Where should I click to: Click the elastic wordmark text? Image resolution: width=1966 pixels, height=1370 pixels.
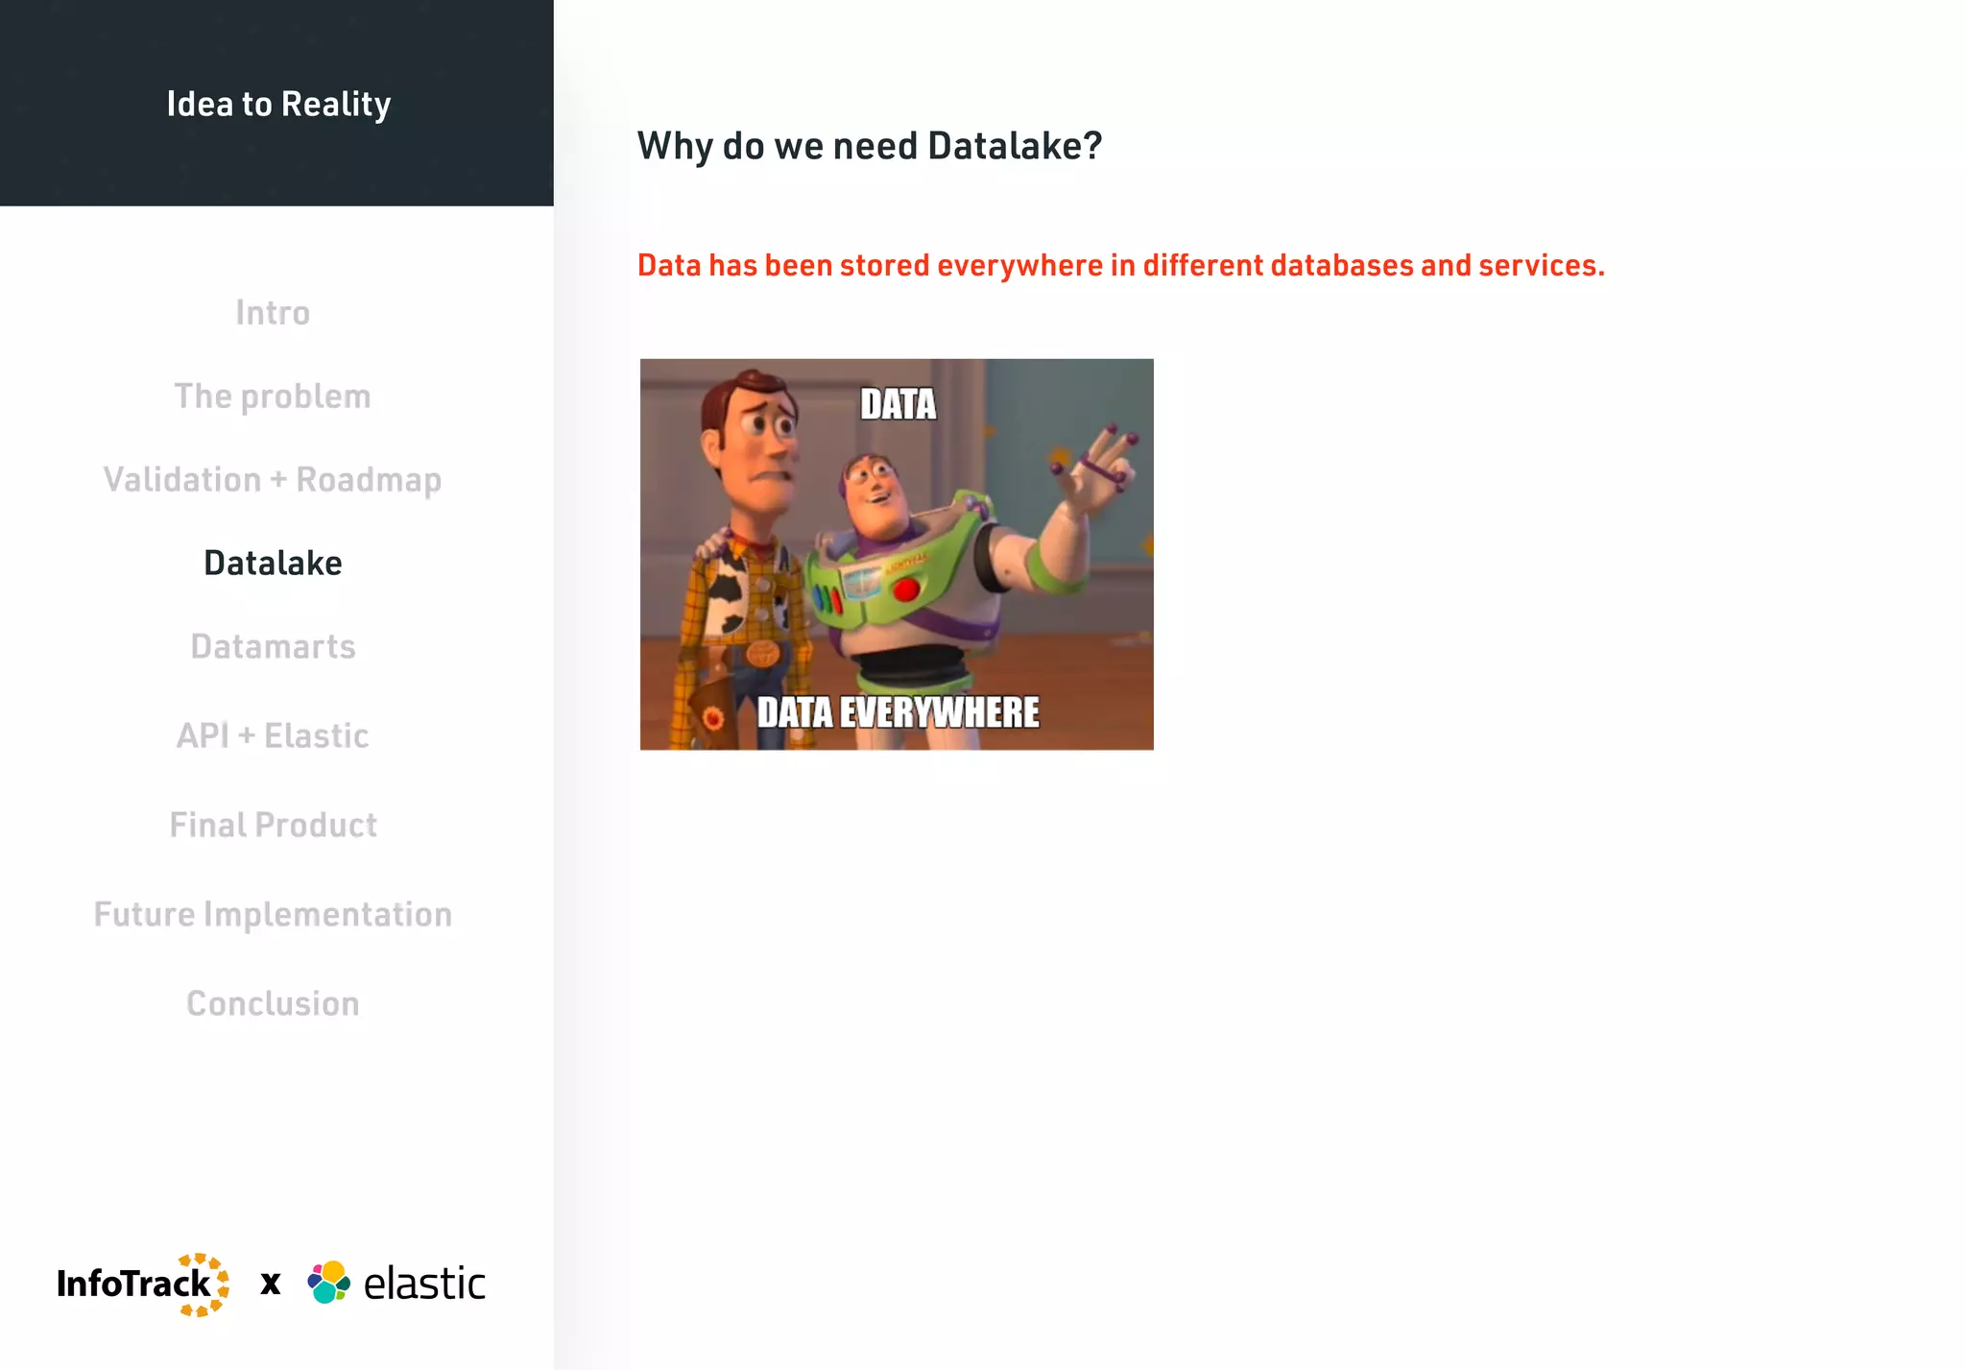coord(424,1284)
